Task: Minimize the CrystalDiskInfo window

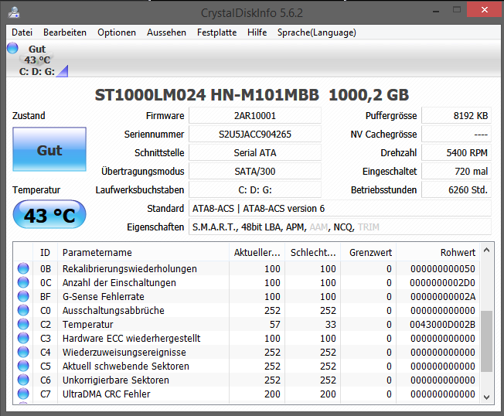Action: [x=436, y=11]
